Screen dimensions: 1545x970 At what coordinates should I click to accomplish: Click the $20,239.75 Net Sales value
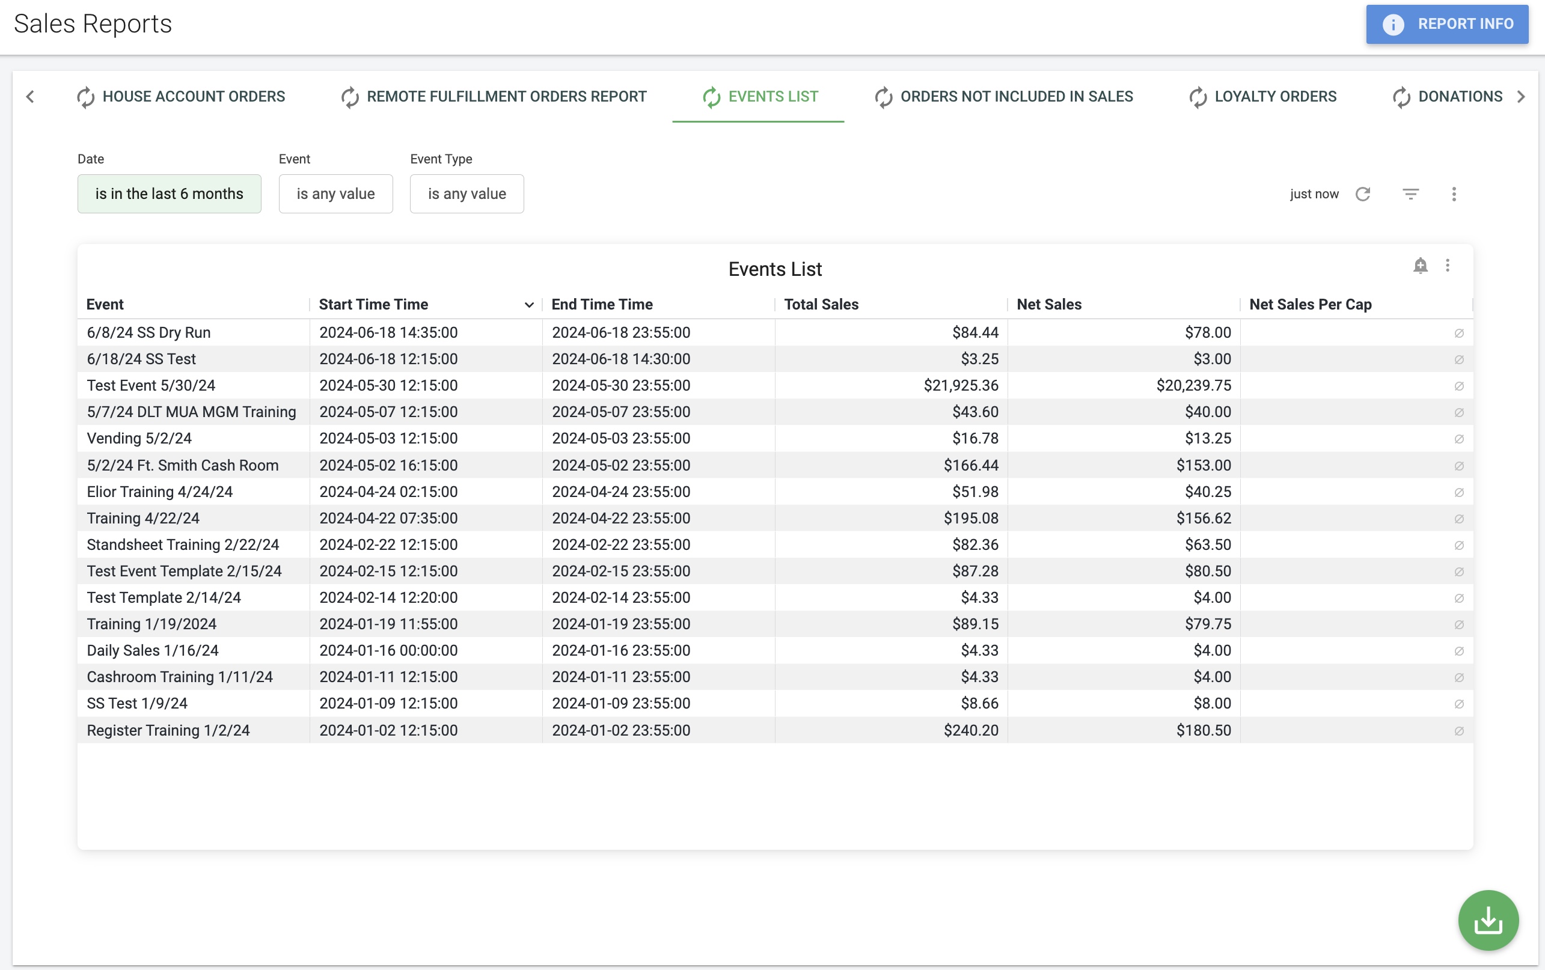point(1193,386)
